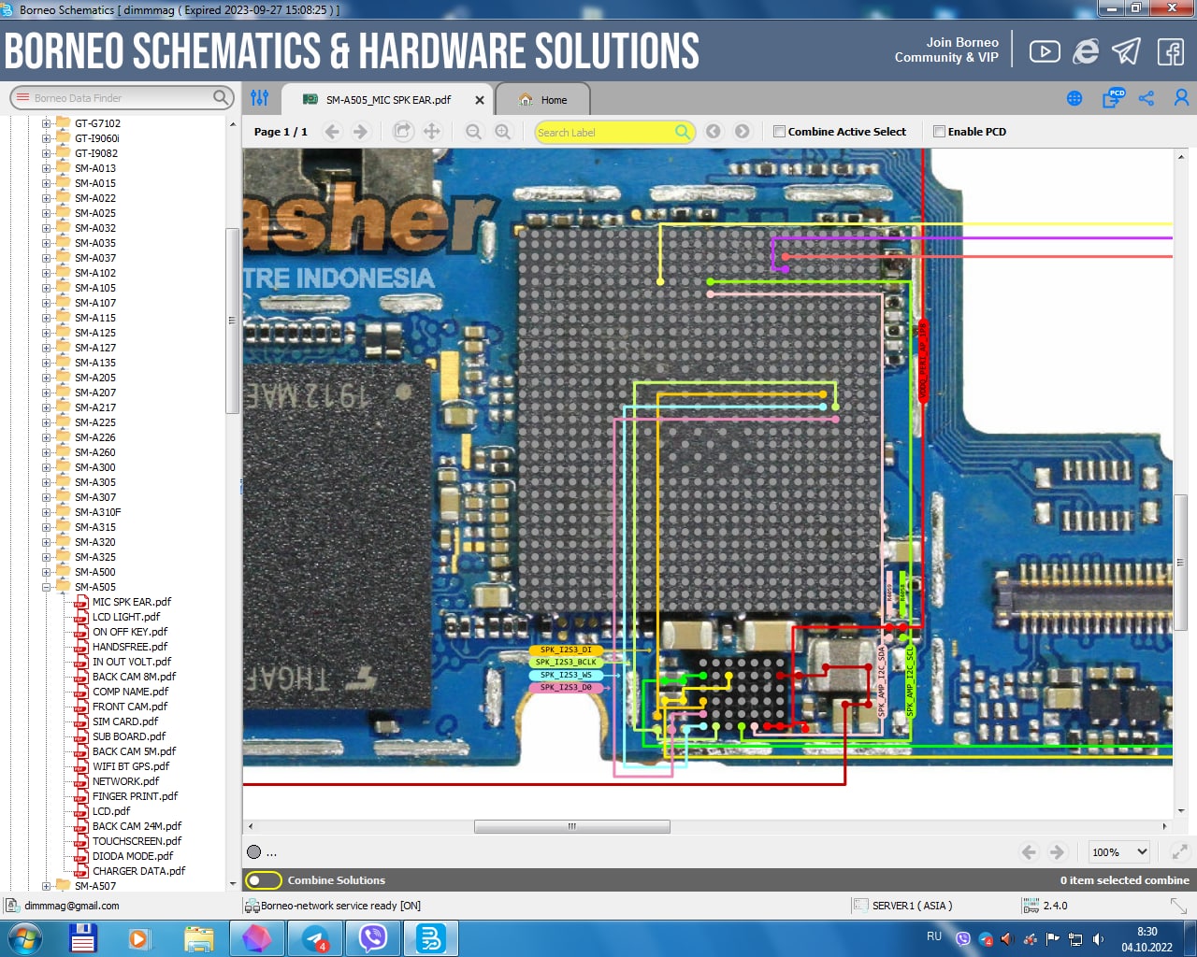Switch to the Home tab
Screen dimensions: 1197x957
point(542,100)
